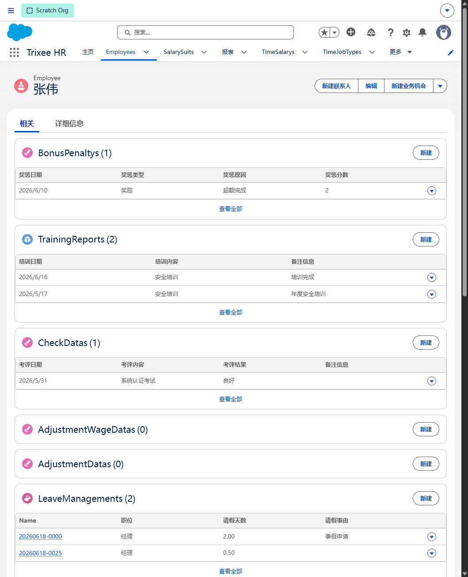Image resolution: width=468 pixels, height=577 pixels.
Task: Click the 新建联系人 button
Action: [336, 86]
